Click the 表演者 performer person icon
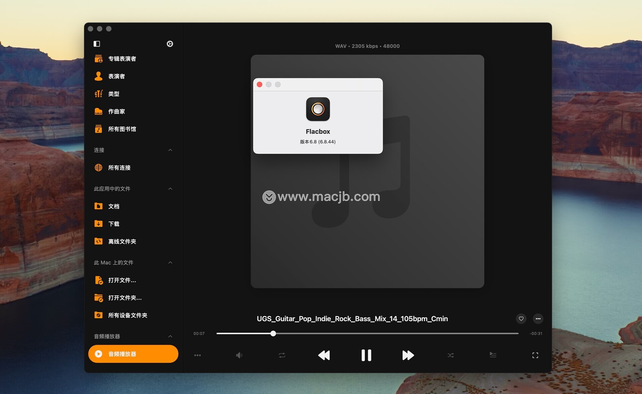Viewport: 642px width, 394px height. 98,76
